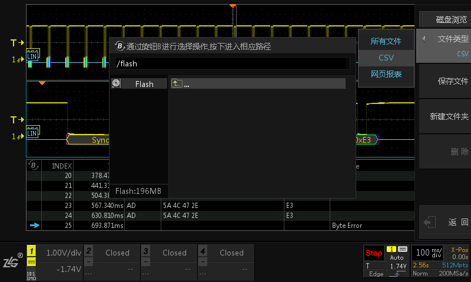Click the /flash path field
Viewport: 471px width, 282px height.
click(233, 63)
